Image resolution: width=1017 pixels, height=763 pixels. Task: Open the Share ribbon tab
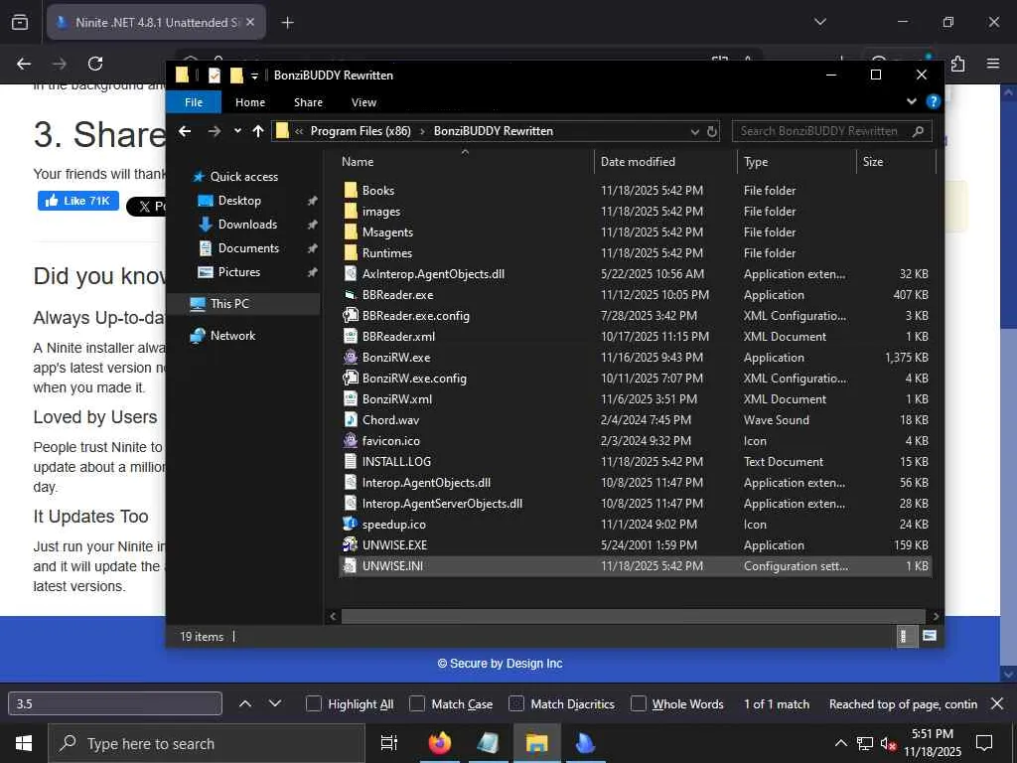pos(308,102)
